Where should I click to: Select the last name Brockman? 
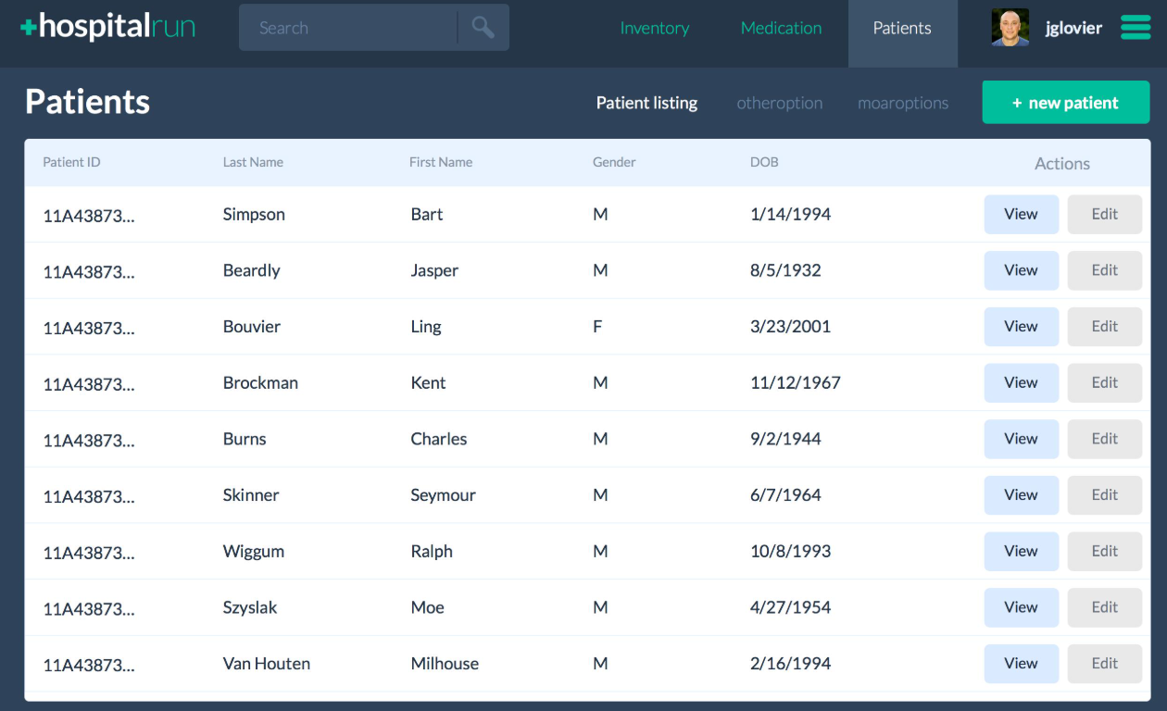coord(260,382)
